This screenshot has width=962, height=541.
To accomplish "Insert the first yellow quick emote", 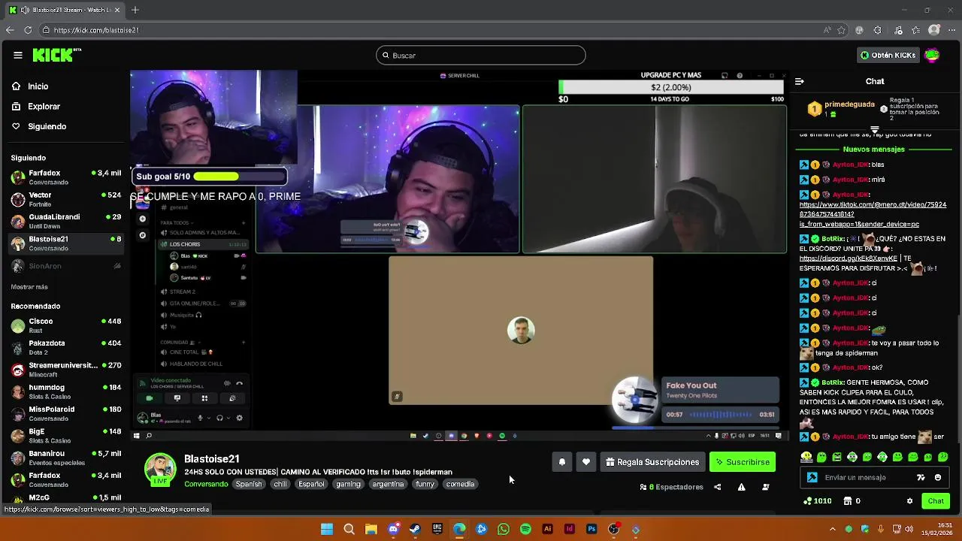I will tap(806, 457).
